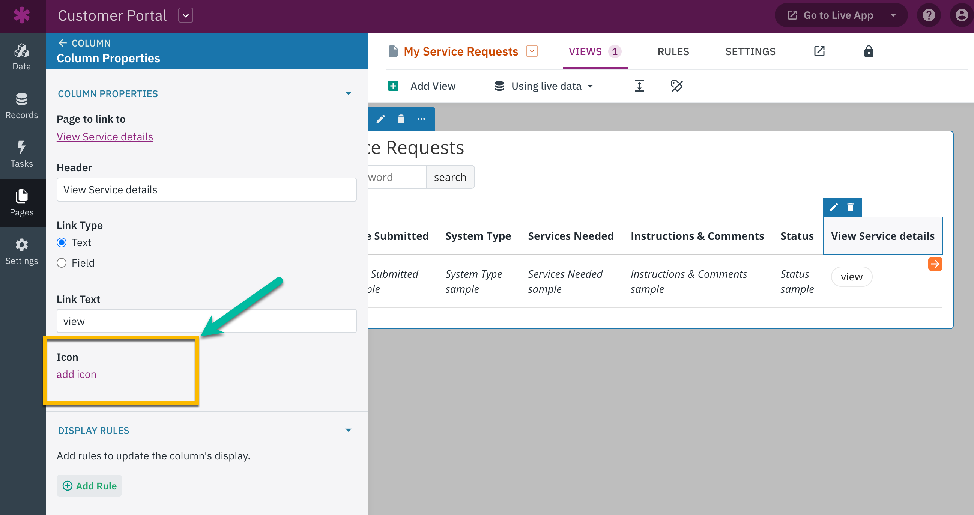Click the add icon link
Viewport: 974px width, 515px height.
[x=77, y=374]
